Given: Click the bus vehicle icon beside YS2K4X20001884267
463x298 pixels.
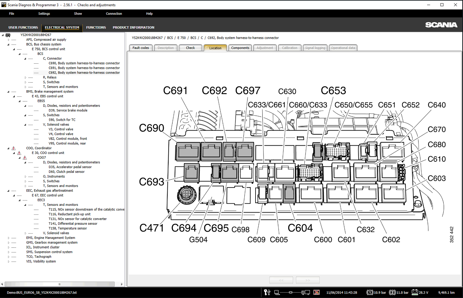Looking at the screenshot, I should coord(8,35).
